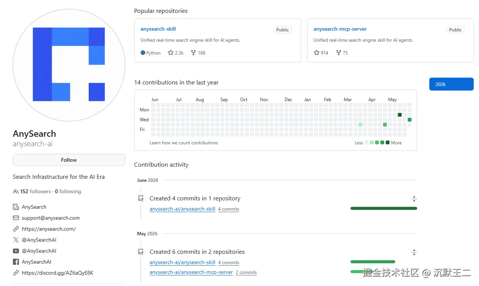Open the X profile @AnySearchAI
The height and width of the screenshot is (286, 479).
39,240
